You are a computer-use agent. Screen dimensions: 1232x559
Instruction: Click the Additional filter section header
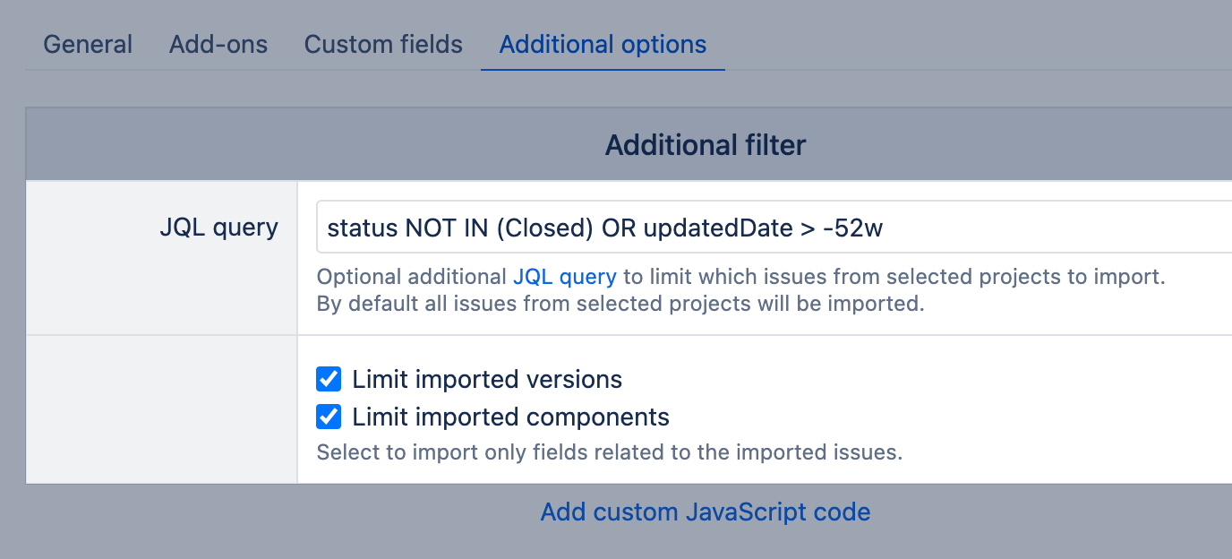tap(706, 145)
